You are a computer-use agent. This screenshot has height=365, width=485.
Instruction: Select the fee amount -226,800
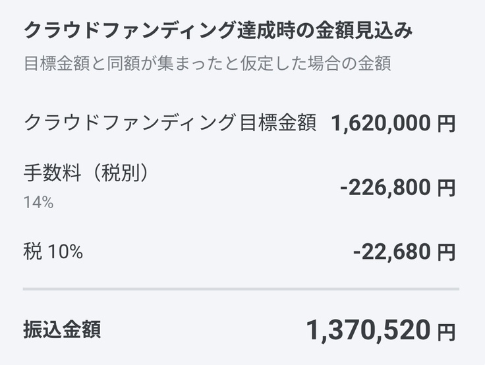click(385, 188)
